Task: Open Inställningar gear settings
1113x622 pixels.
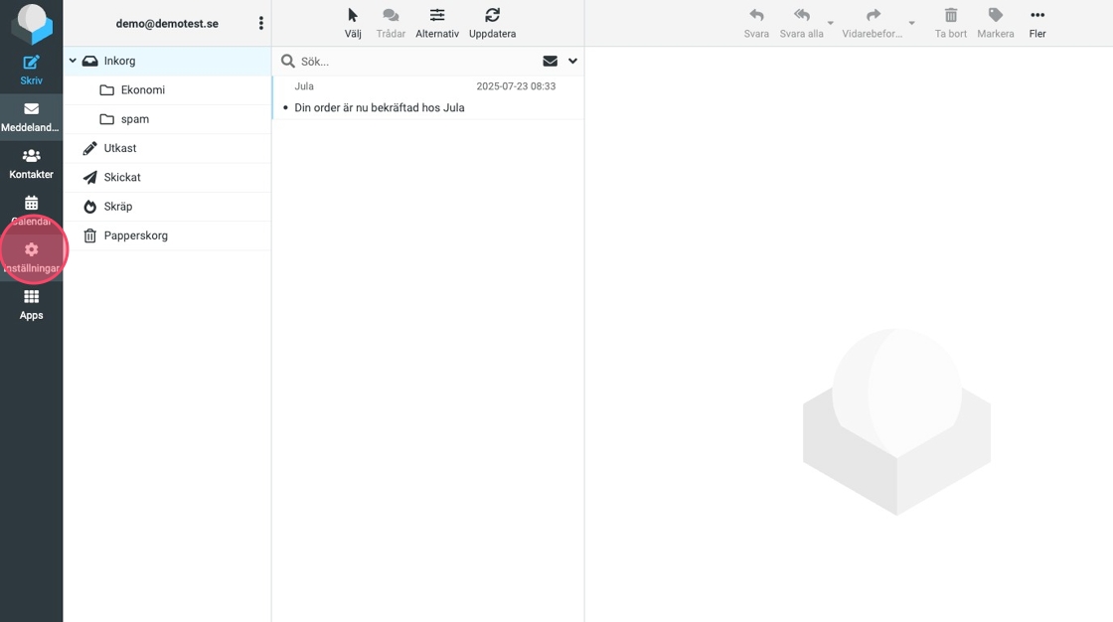Action: pos(31,250)
